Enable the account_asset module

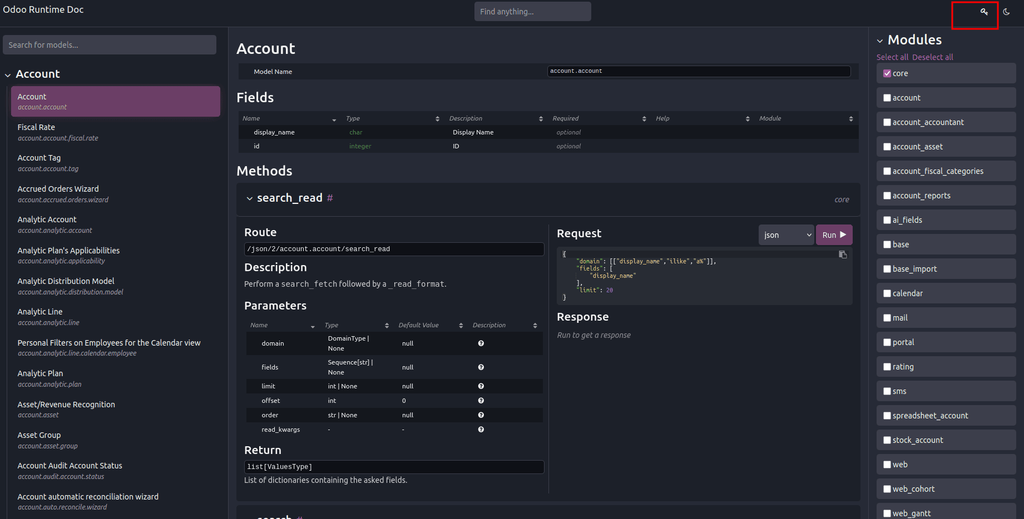[887, 147]
